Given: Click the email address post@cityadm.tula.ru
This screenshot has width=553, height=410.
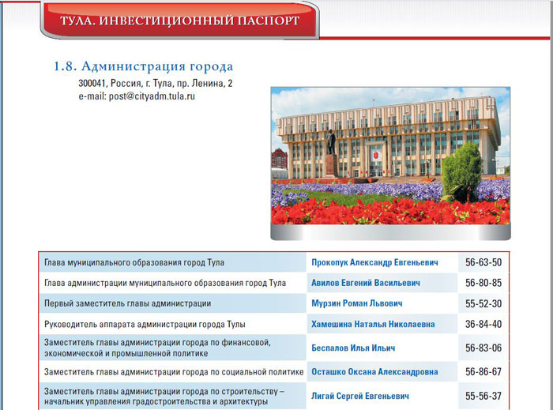Looking at the screenshot, I should click(137, 96).
